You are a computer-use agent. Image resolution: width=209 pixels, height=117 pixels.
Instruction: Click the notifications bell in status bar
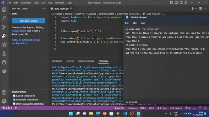click(x=205, y=108)
